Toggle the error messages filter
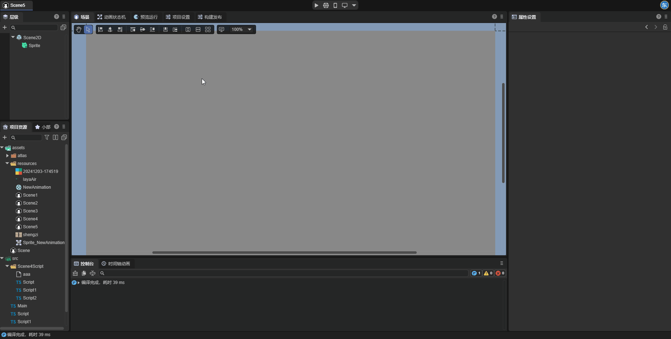This screenshot has width=671, height=339. (500, 273)
